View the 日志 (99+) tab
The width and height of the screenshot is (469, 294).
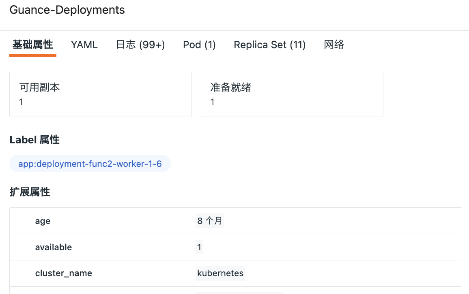(x=140, y=45)
